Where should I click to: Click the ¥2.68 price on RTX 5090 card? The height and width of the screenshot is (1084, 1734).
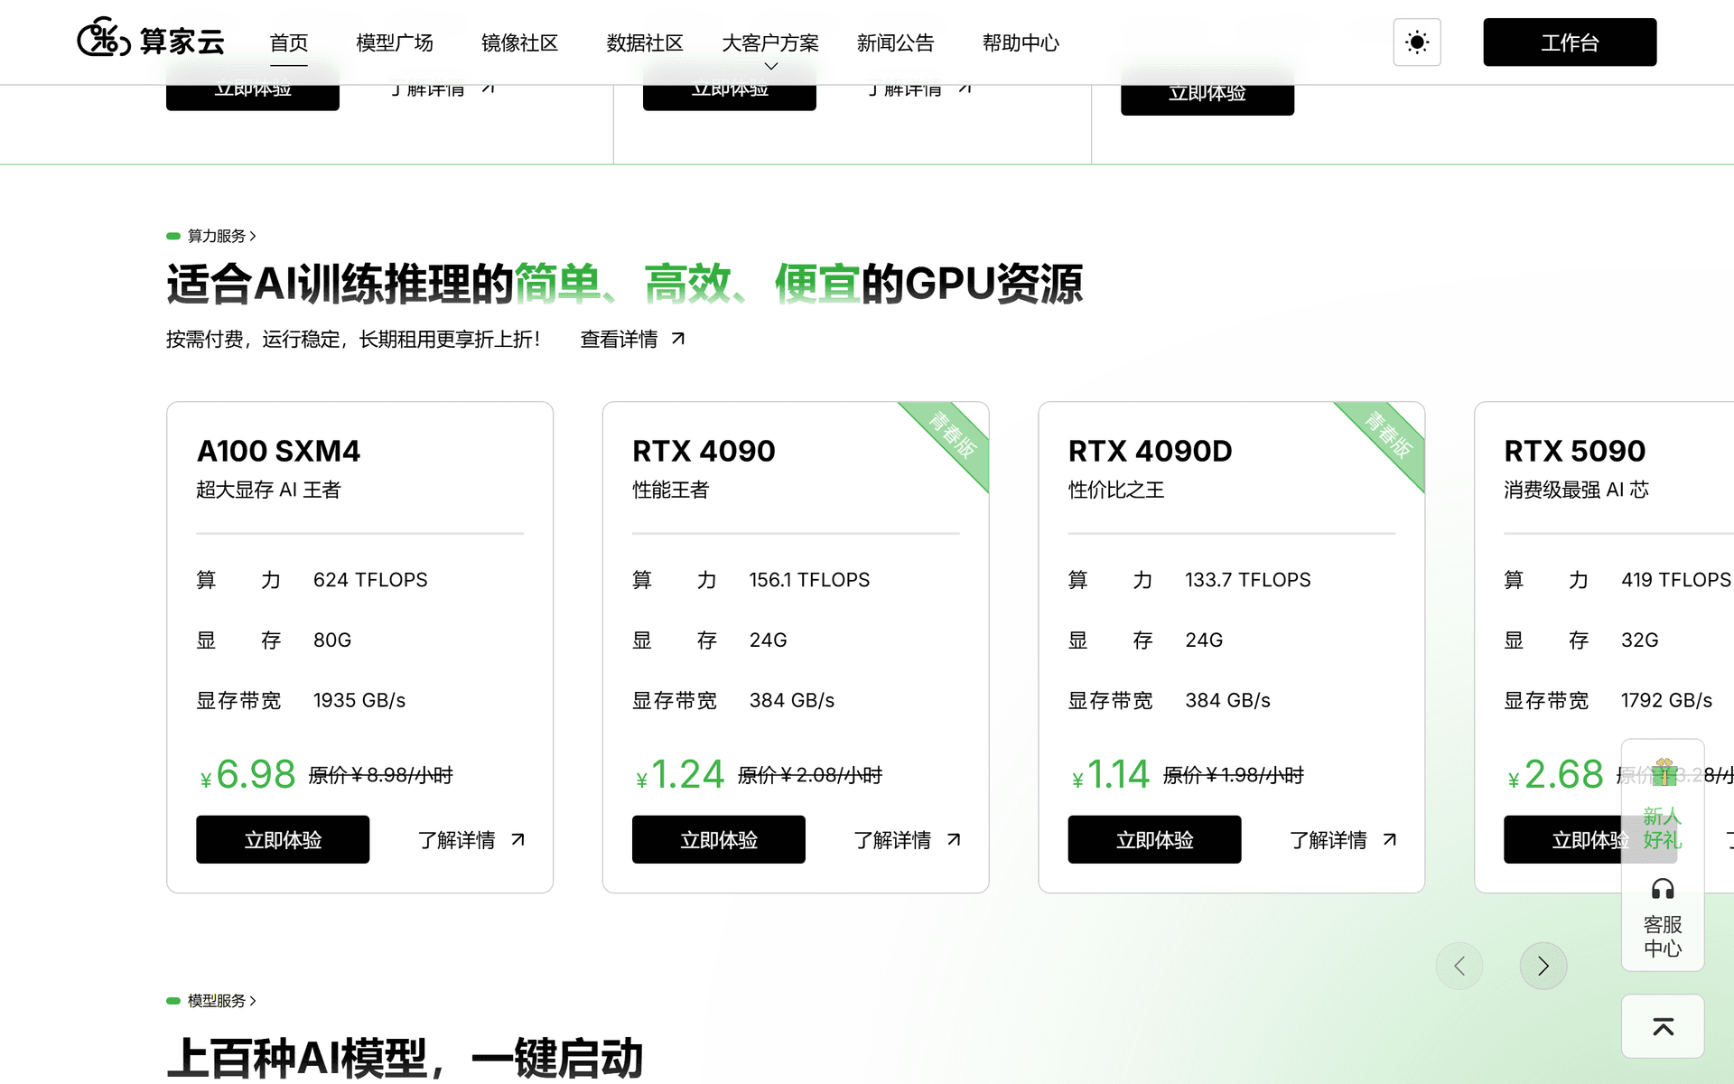[x=1555, y=774]
